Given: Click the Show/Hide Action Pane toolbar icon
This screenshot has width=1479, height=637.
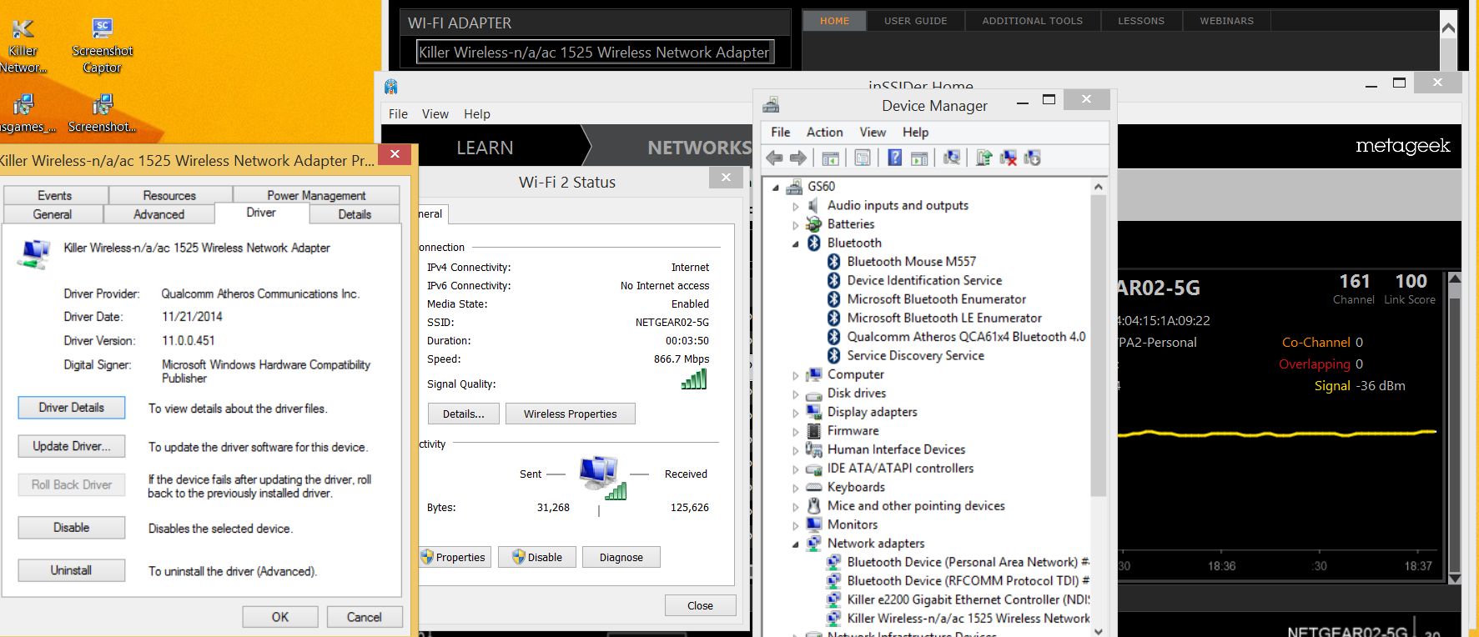Looking at the screenshot, I should tap(919, 158).
